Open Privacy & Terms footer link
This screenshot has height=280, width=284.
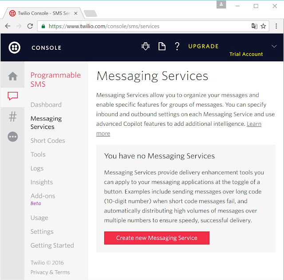point(50,272)
